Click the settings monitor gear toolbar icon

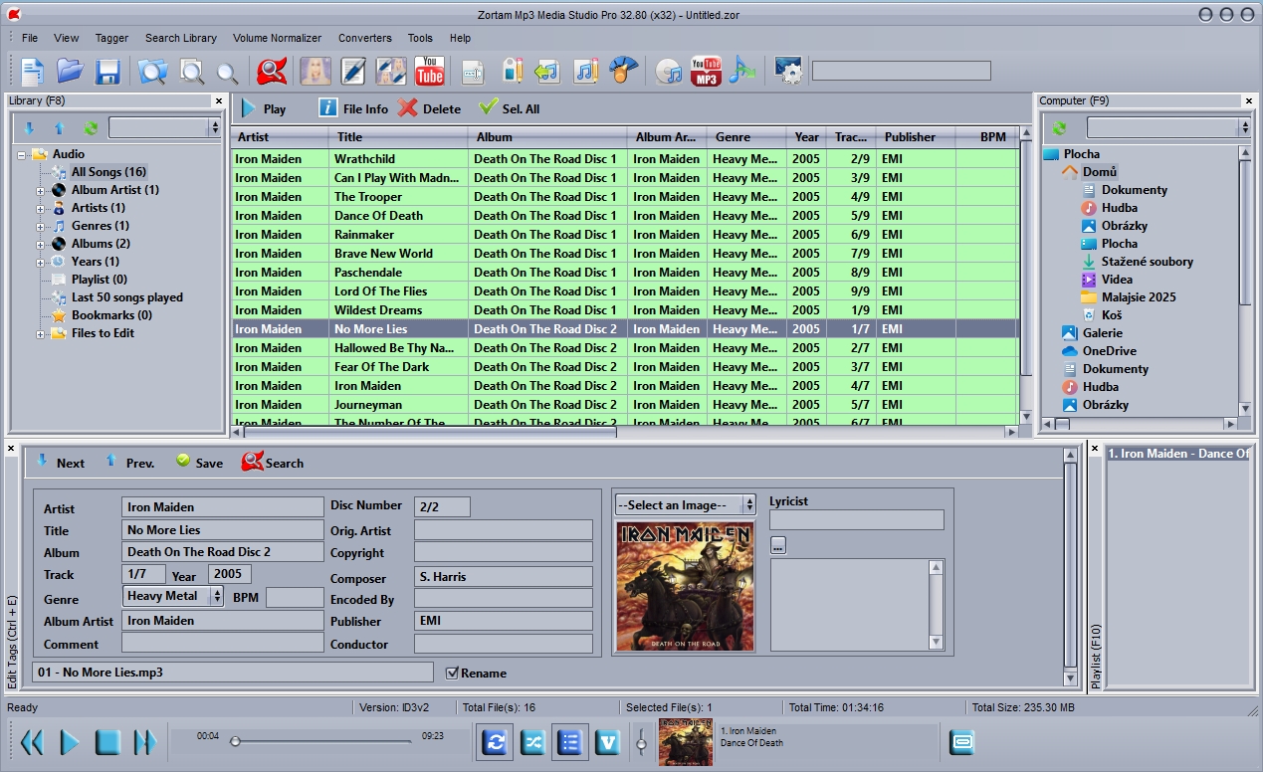788,72
